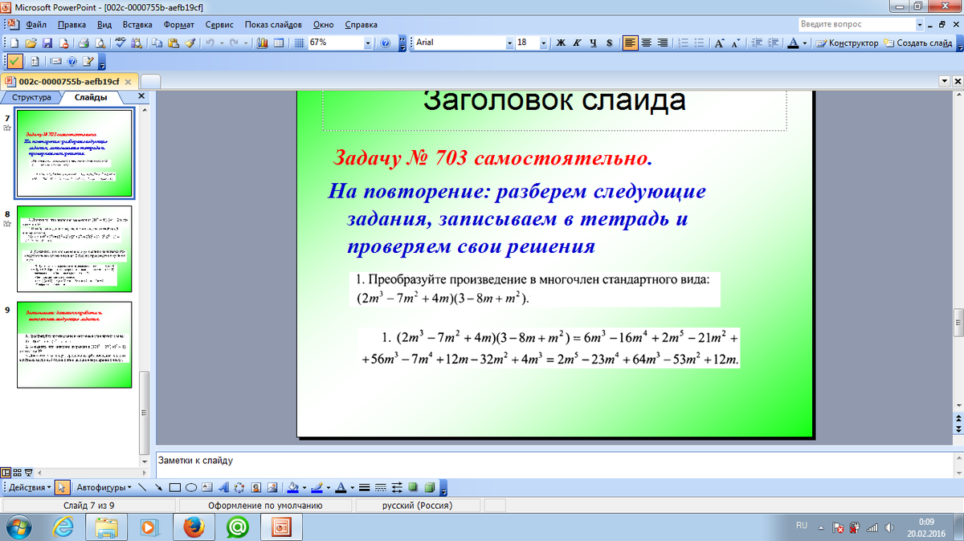Image resolution: width=964 pixels, height=541 pixels.
Task: Insert clip art picture
Action: [256, 487]
